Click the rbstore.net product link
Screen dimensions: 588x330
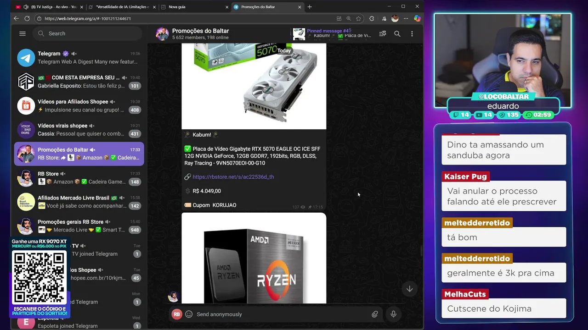[233, 177]
